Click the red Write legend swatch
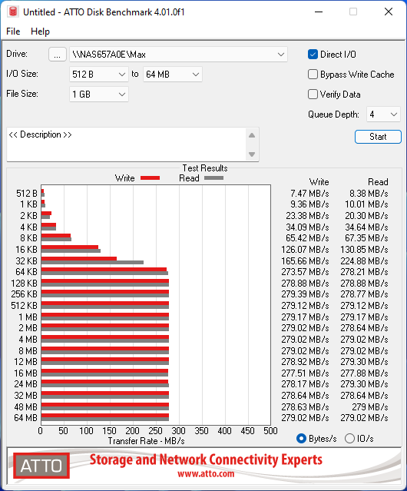The width and height of the screenshot is (407, 491). coord(151,177)
